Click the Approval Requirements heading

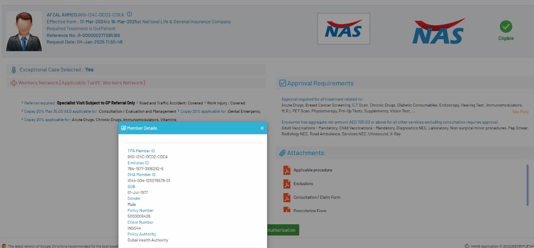320,83
